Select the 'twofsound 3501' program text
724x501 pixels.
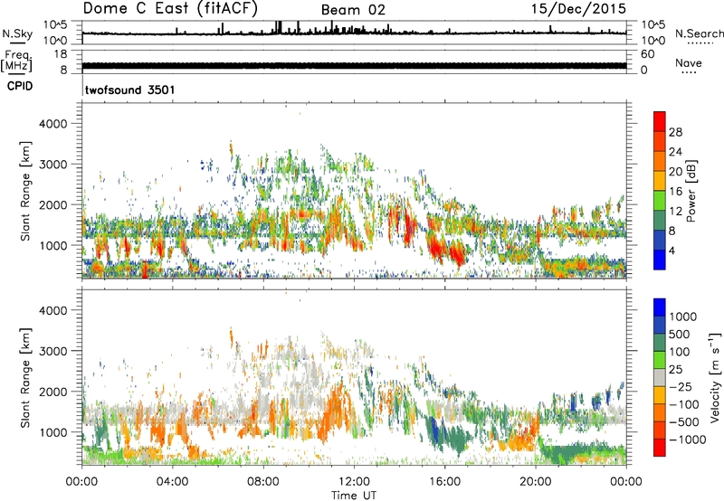click(x=130, y=90)
